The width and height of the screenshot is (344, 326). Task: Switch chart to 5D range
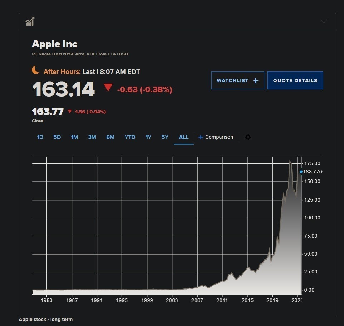57,137
